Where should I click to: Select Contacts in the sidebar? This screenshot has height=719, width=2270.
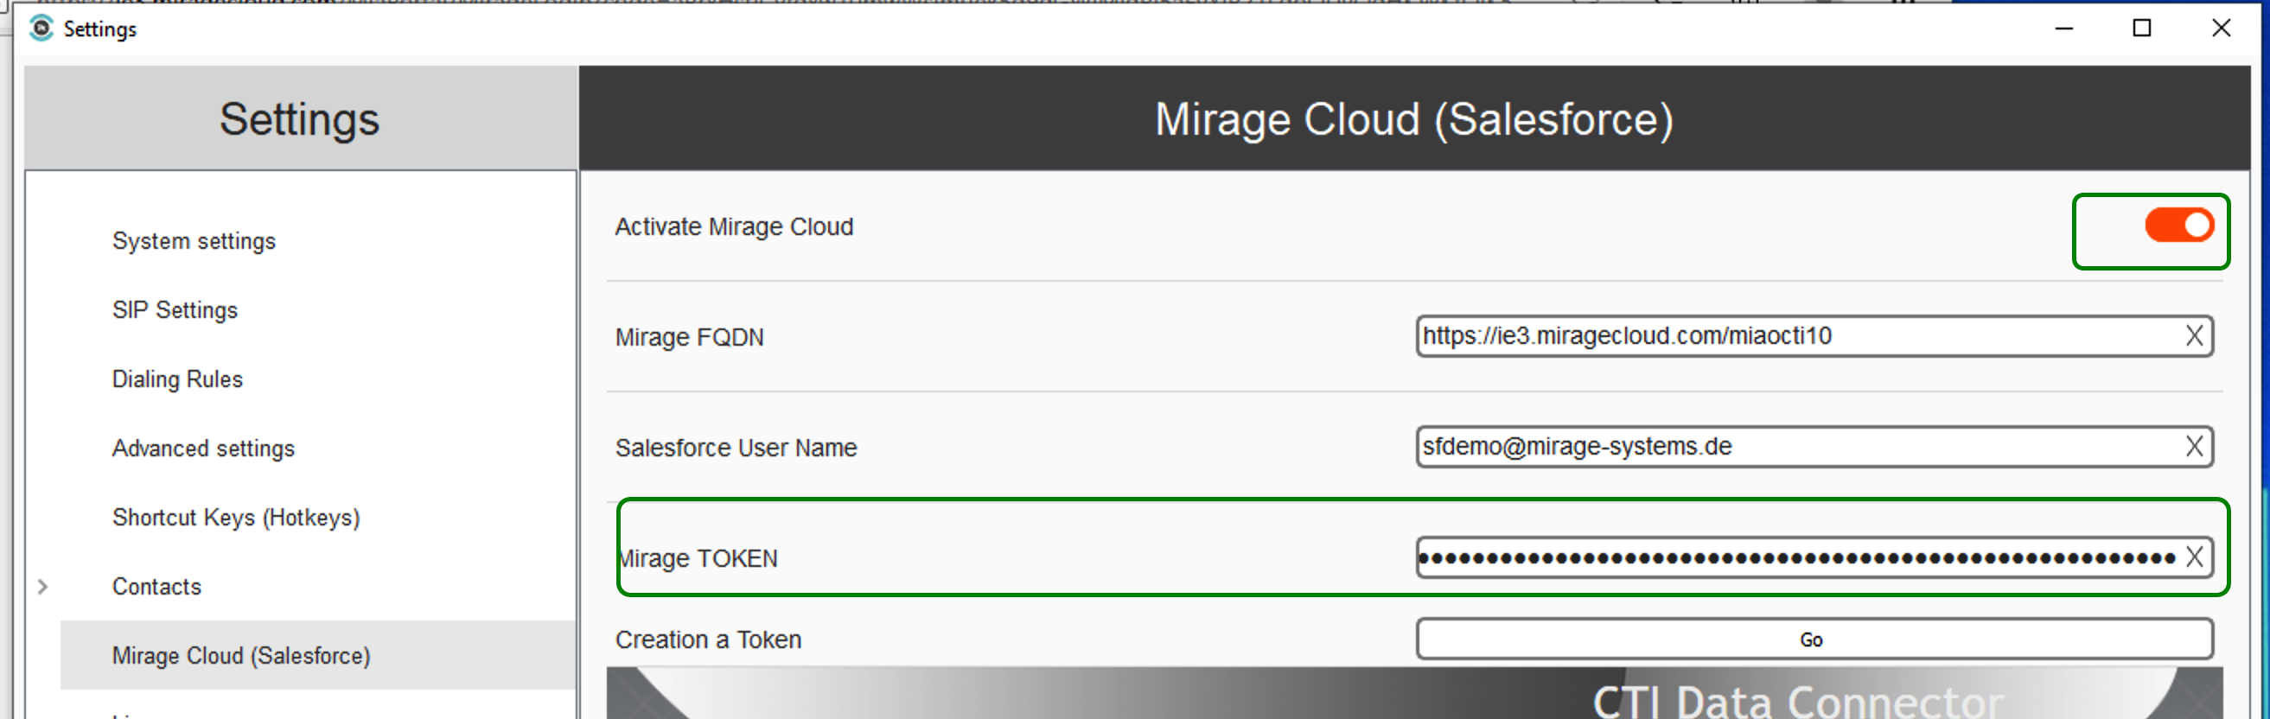(156, 587)
